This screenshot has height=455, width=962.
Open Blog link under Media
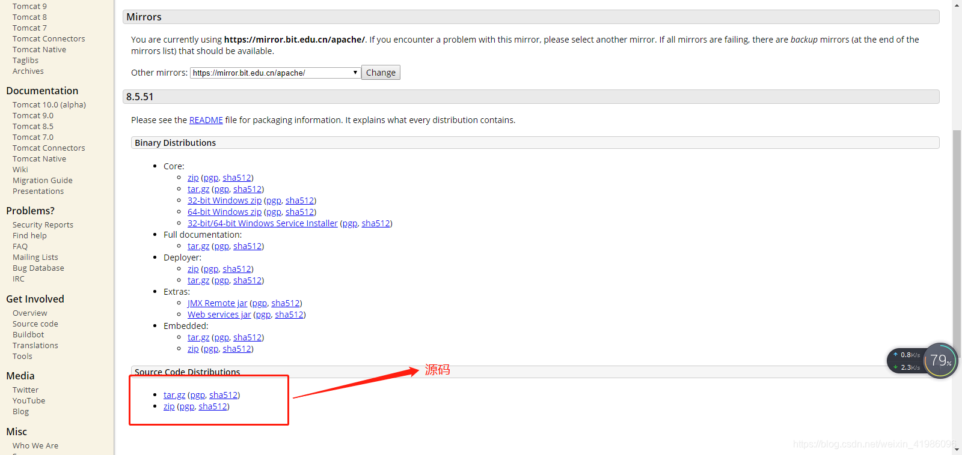tap(20, 412)
